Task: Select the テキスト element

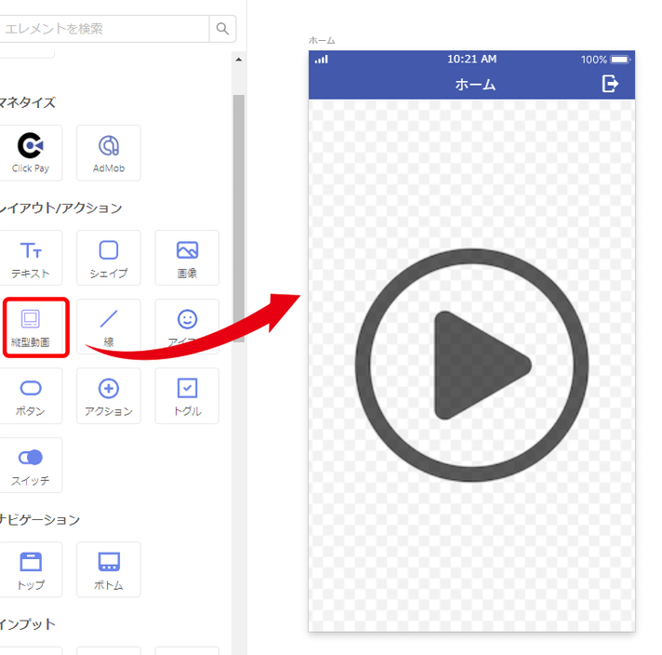Action: click(31, 259)
